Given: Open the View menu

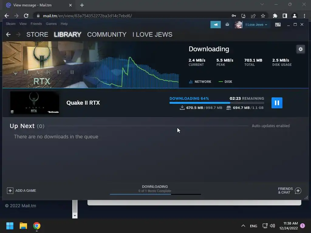Looking at the screenshot, I should (x=23, y=24).
